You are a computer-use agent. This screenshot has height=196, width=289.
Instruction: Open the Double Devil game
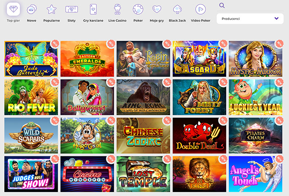tap(199, 136)
